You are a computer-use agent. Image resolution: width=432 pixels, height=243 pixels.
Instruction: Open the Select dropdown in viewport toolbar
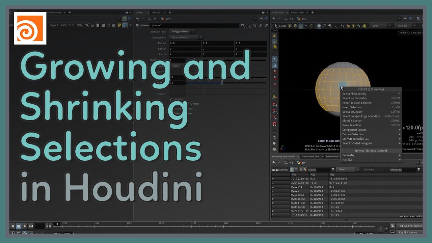380,26
